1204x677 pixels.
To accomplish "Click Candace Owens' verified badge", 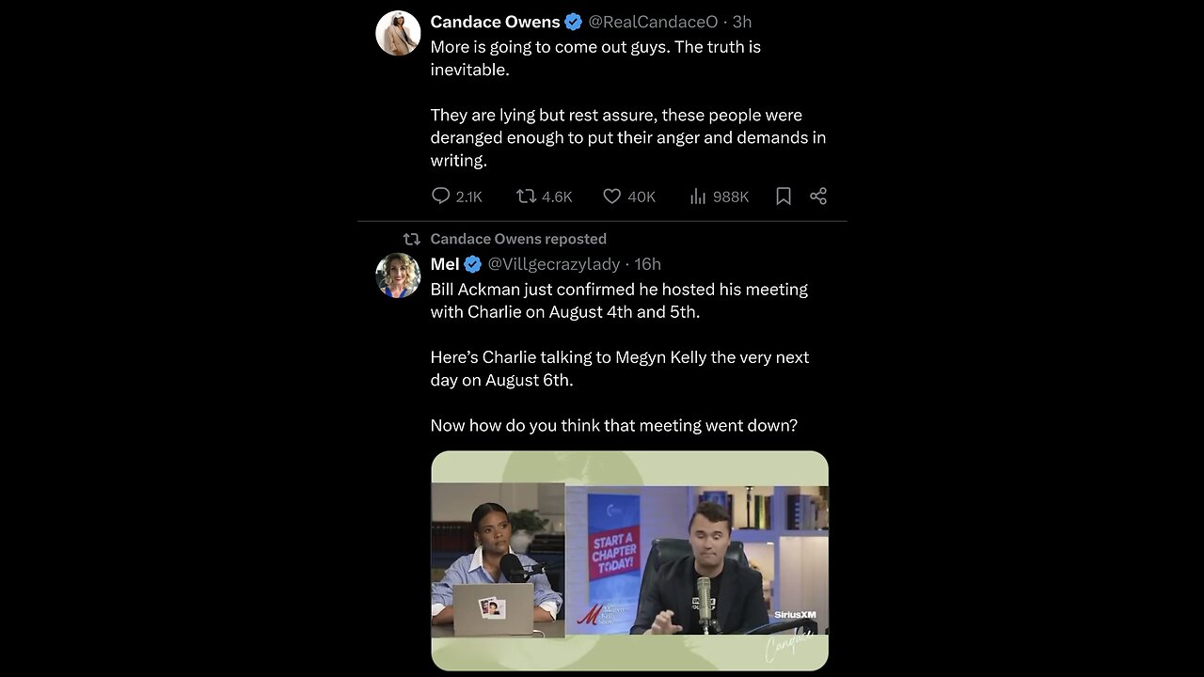I will coord(574,22).
